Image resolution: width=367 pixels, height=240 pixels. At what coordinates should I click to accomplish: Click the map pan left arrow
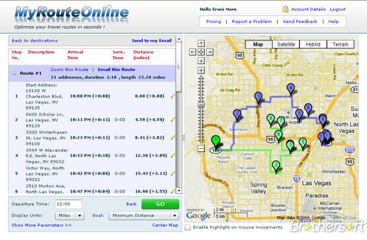(x=193, y=52)
